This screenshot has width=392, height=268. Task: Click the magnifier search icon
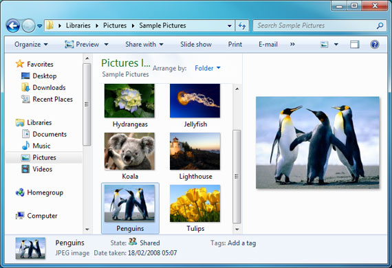point(380,25)
